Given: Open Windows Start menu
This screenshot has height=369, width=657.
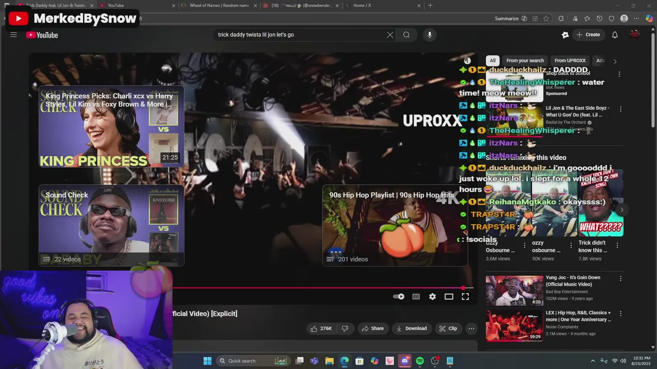Looking at the screenshot, I should [207, 361].
